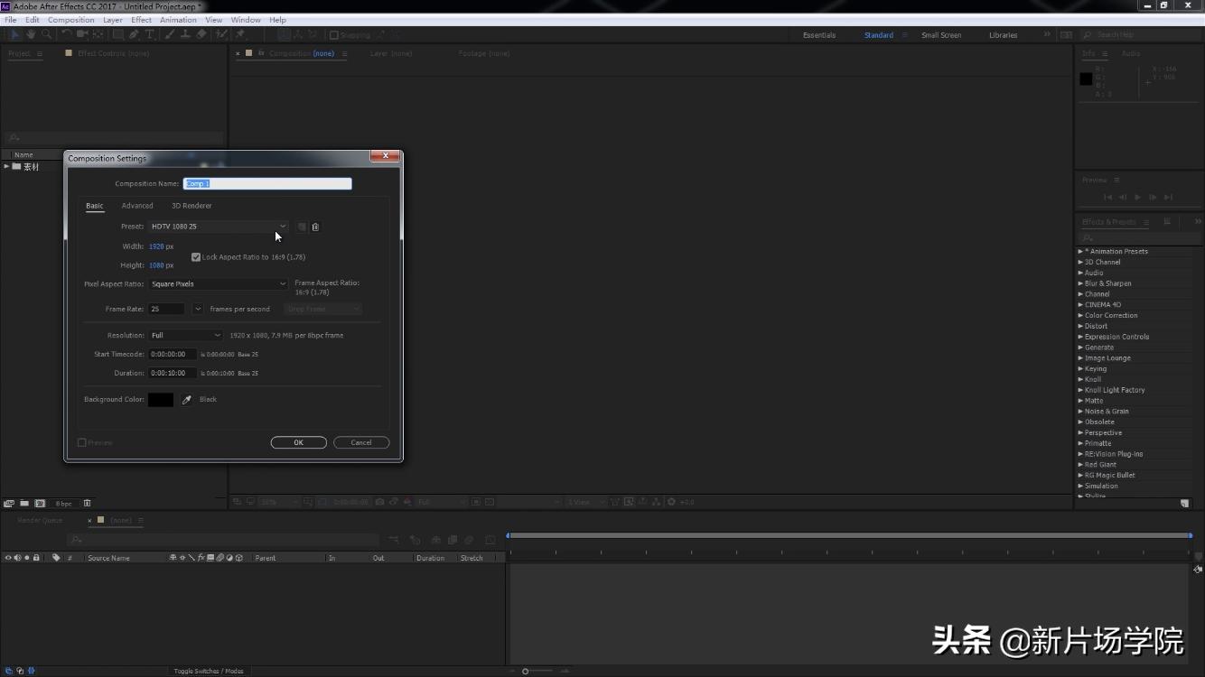Open the Composition menu
This screenshot has width=1205, height=677.
coord(70,20)
